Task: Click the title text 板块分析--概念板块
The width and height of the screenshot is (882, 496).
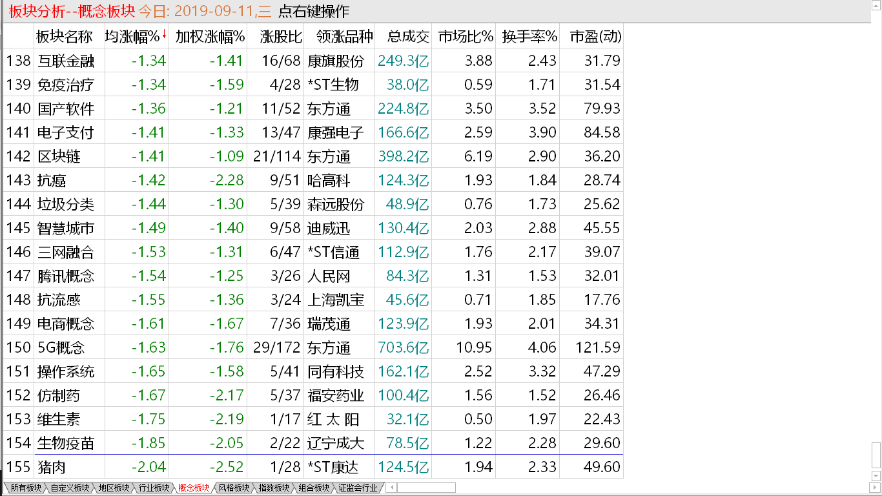Action: click(72, 12)
